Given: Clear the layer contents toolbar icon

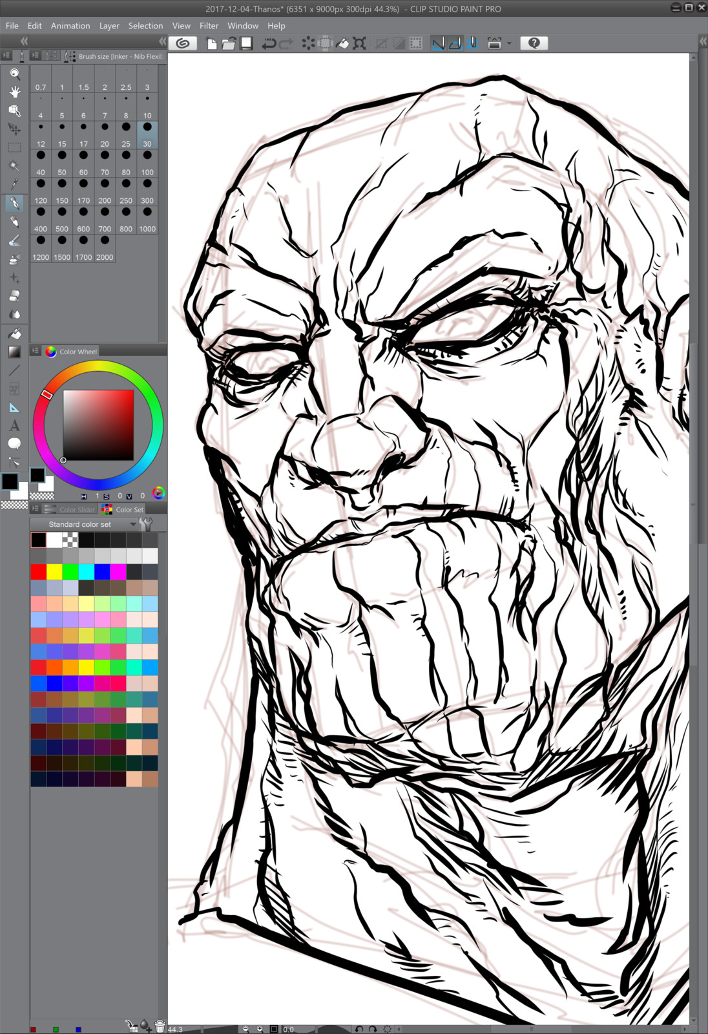Looking at the screenshot, I should click(308, 43).
